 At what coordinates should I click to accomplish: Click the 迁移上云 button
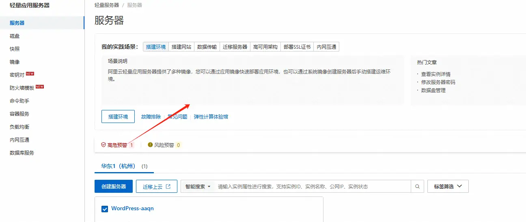[157, 187]
